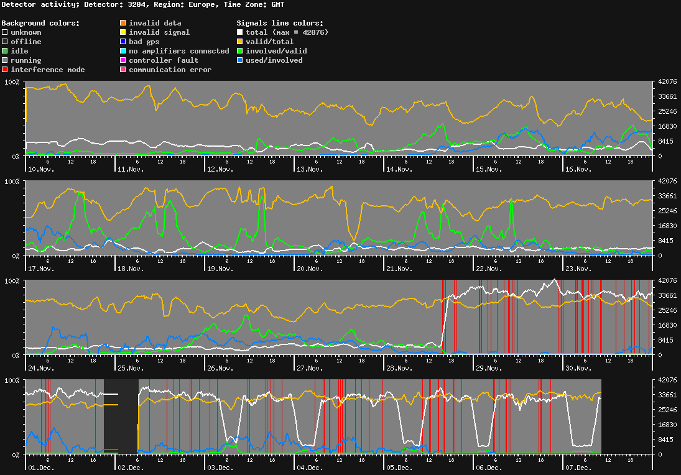Toggle the 'unknown' background color entry
This screenshot has height=475, width=681.
coord(5,32)
